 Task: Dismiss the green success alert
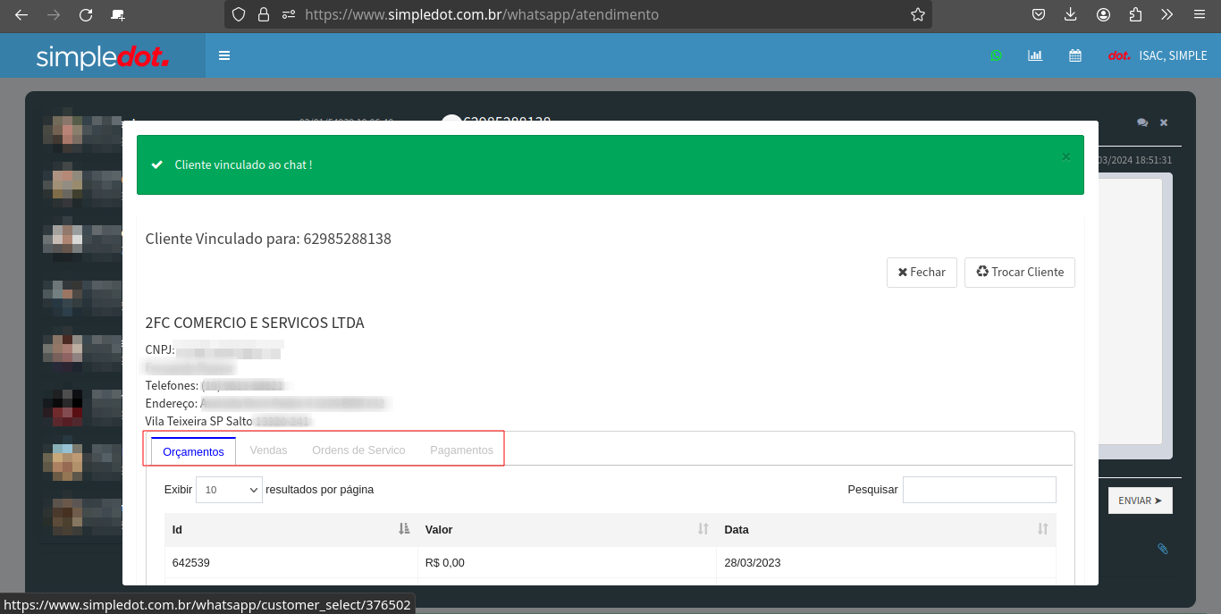[1065, 156]
